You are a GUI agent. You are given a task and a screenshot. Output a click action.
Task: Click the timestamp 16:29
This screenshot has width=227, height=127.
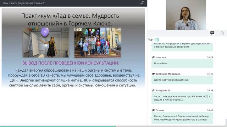click(210, 57)
